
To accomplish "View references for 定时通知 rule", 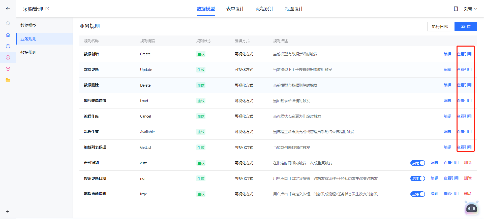I will coord(451,163).
